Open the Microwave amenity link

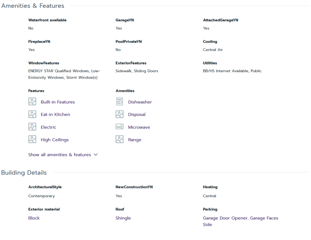139,127
